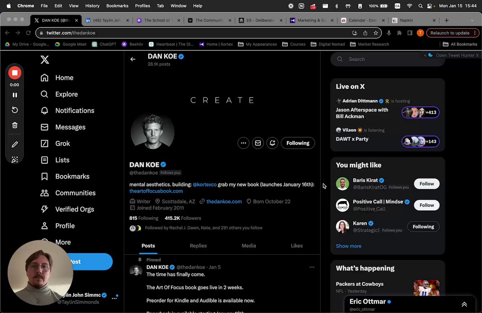Image resolution: width=482 pixels, height=313 pixels.
Task: Toggle the Chrome side panel icon
Action: [x=410, y=33]
